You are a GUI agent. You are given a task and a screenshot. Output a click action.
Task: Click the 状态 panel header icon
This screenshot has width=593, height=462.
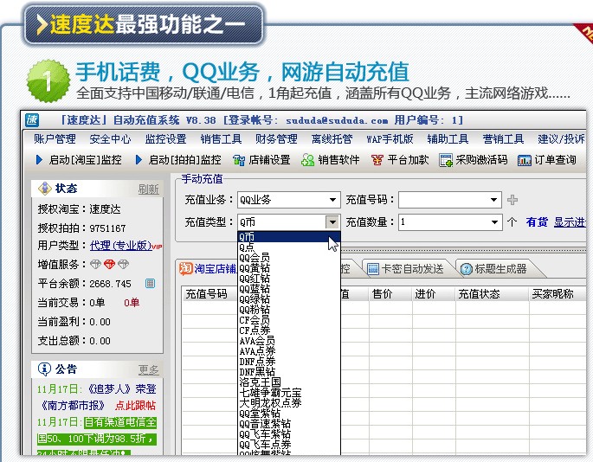pos(45,189)
